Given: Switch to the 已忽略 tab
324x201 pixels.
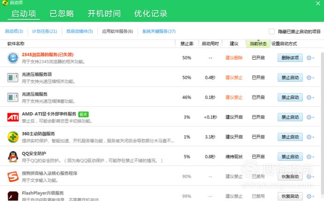Looking at the screenshot, I should pos(62,14).
